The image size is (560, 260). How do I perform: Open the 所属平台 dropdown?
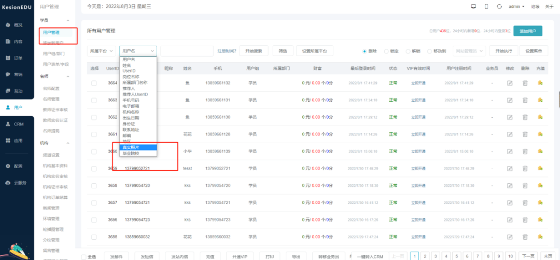click(101, 51)
